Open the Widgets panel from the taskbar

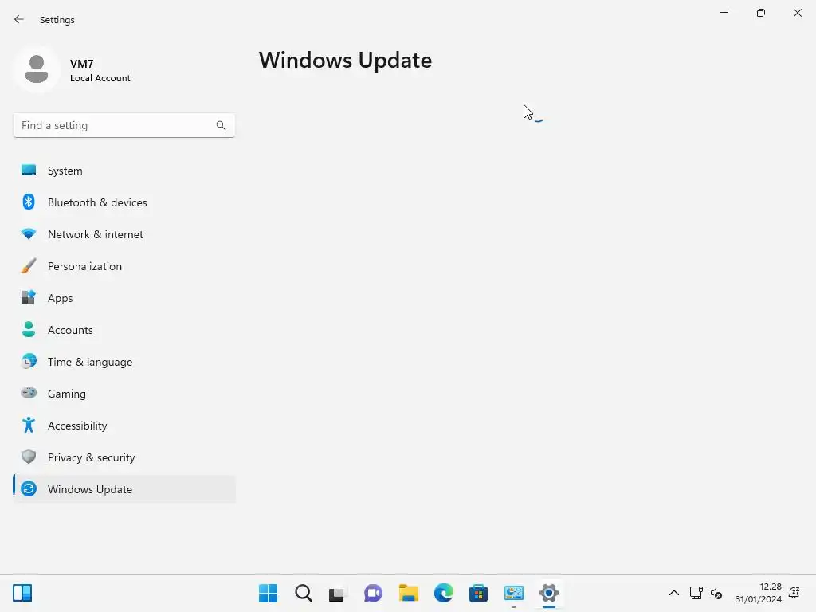22,593
